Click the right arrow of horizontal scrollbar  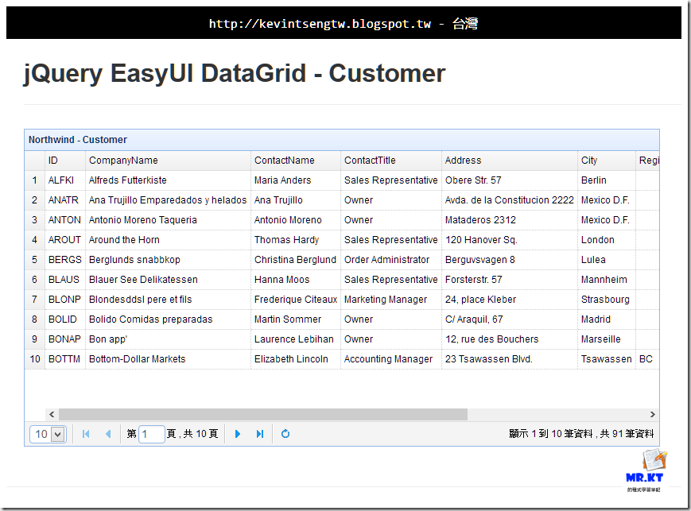pos(653,415)
